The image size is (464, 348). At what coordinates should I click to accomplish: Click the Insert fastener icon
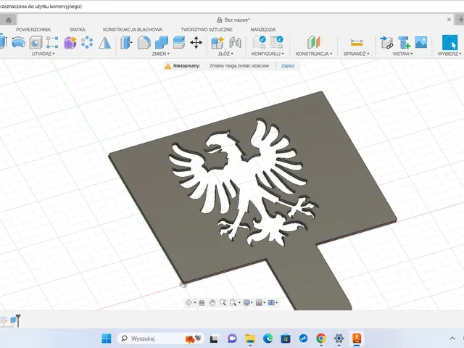click(x=405, y=42)
